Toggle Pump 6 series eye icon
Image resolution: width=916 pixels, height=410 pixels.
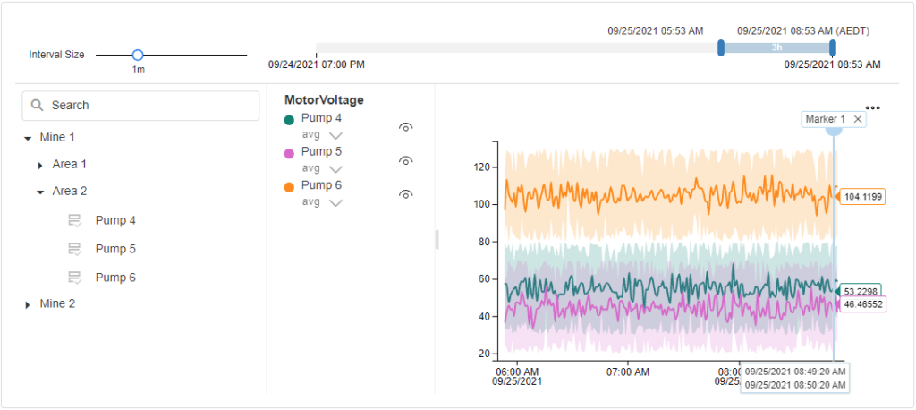405,194
